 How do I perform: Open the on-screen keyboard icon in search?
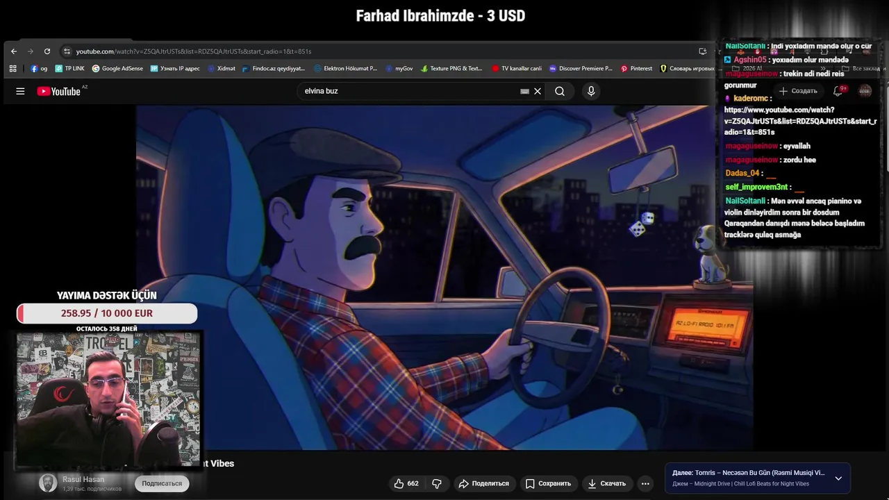tap(524, 91)
